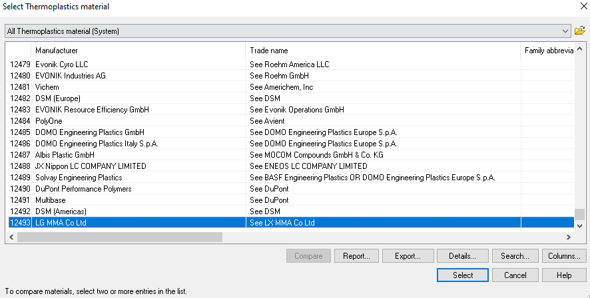Select EVONIK Resource Efficiency GmbH row
The height and width of the screenshot is (298, 590).
click(x=291, y=109)
